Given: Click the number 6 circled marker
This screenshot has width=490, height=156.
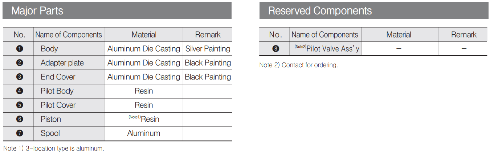Looking at the screenshot, I should click(20, 119).
